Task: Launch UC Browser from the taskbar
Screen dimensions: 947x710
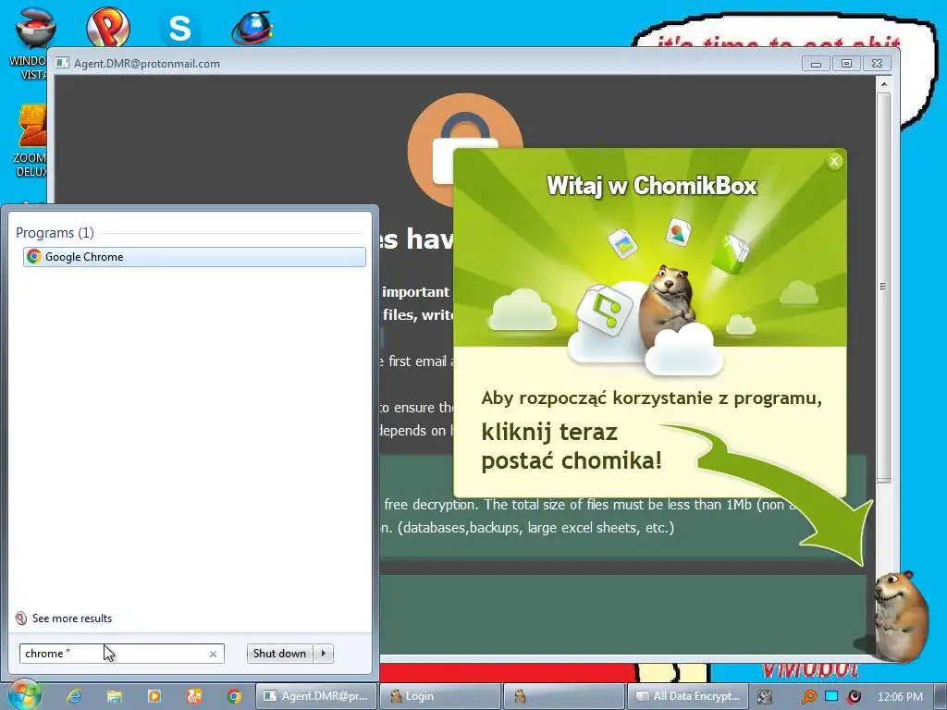Action: point(194,696)
